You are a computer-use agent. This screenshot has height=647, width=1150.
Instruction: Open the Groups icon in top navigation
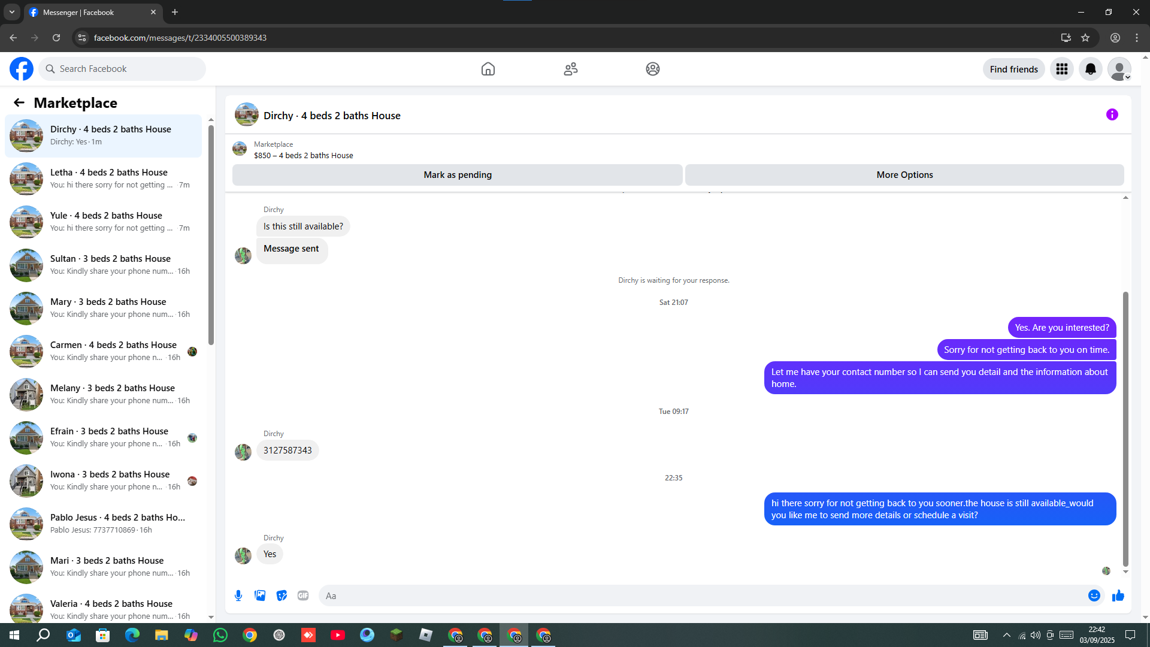[x=653, y=69]
